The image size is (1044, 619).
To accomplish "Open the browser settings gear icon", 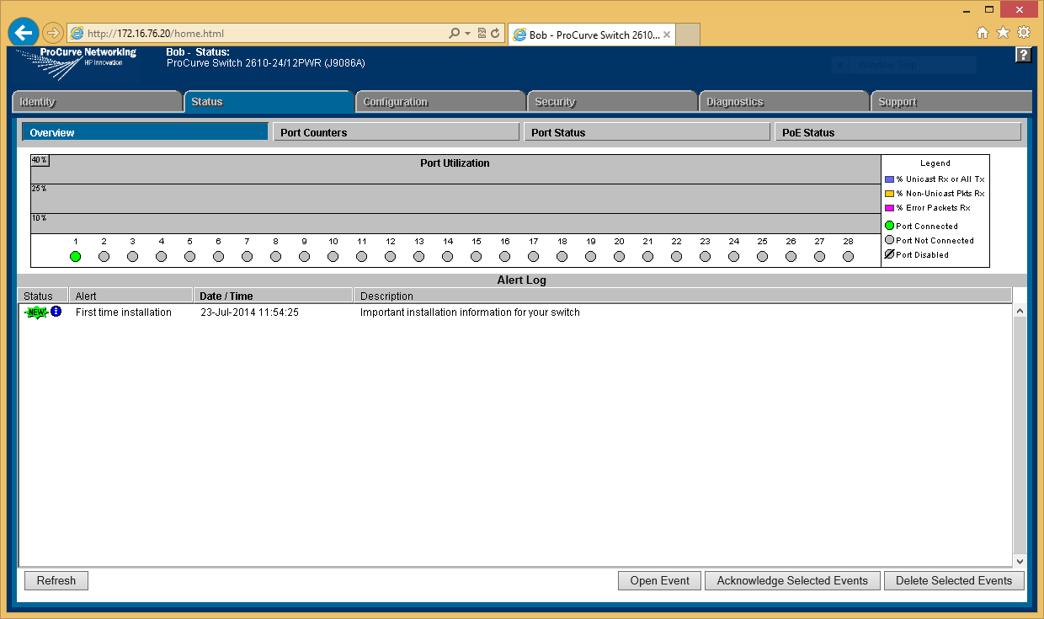I will 1024,33.
